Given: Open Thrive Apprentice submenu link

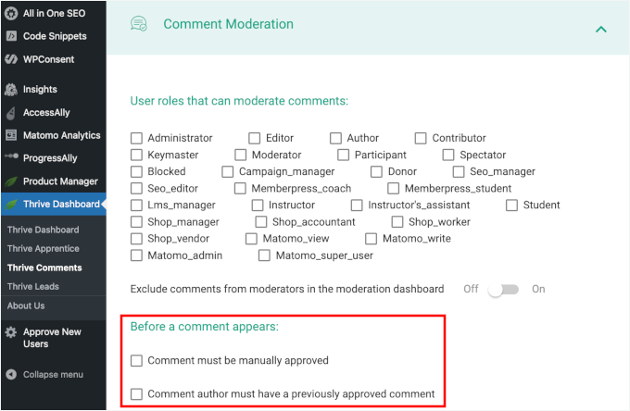Looking at the screenshot, I should pos(43,249).
